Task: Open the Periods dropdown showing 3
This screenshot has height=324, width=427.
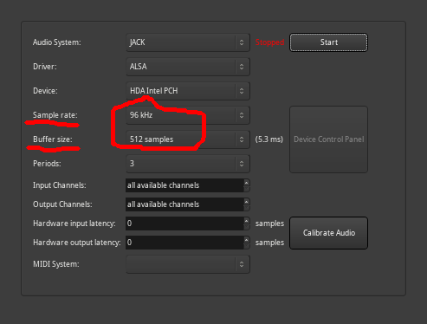Action: coord(188,164)
